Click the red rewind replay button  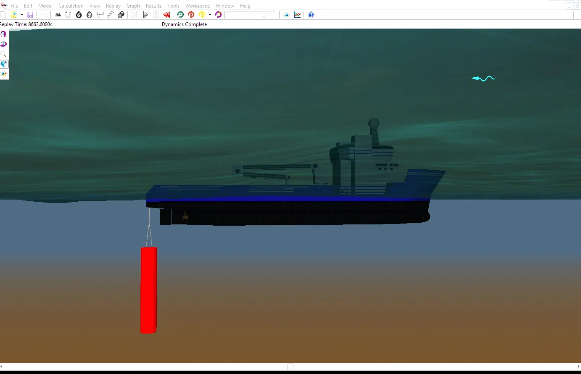pos(167,15)
